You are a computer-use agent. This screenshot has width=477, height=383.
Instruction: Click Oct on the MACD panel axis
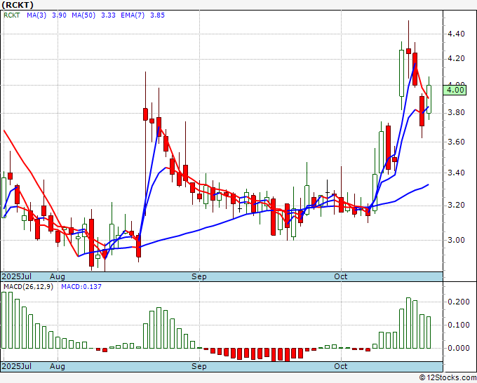tap(341, 366)
